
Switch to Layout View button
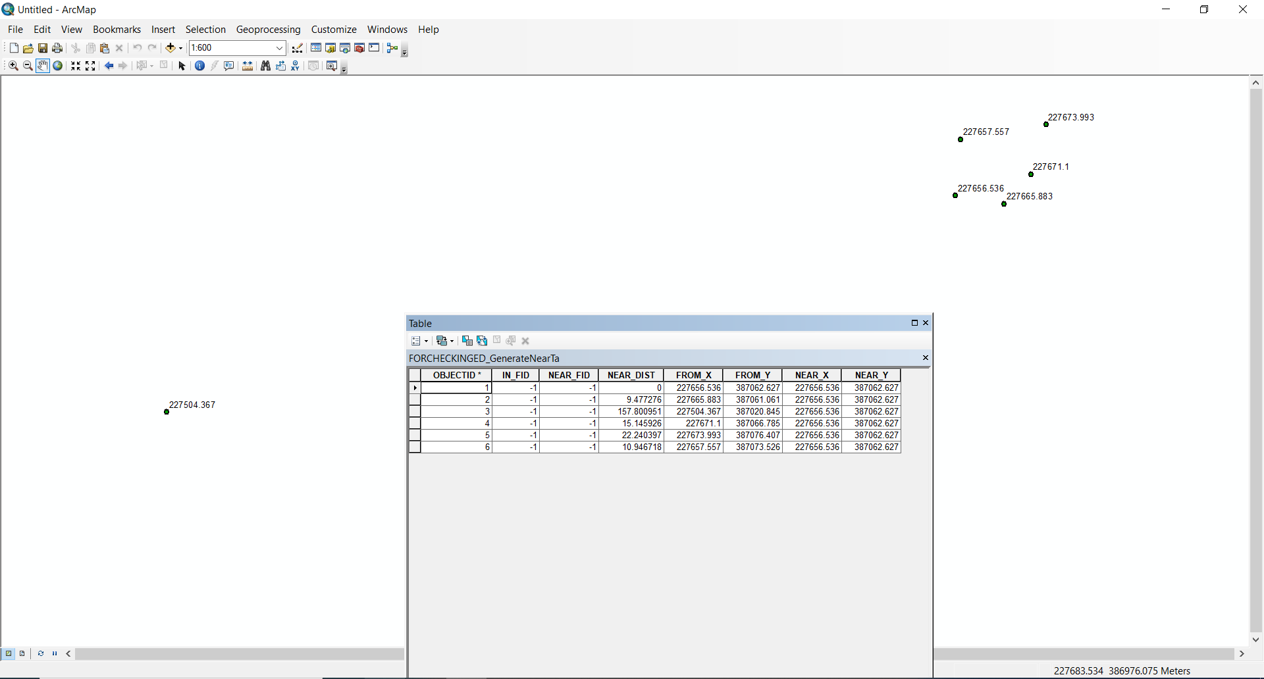tap(22, 654)
